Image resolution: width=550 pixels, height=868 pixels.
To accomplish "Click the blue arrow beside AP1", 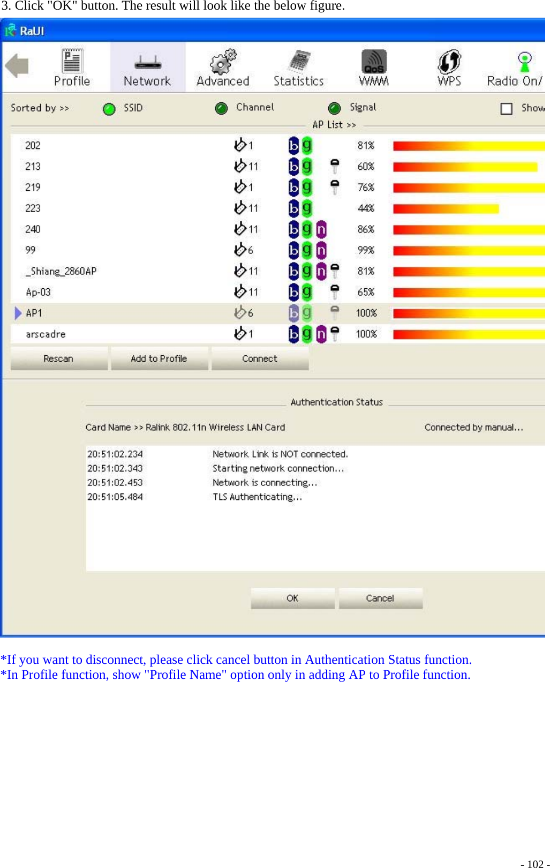I will click(x=18, y=313).
